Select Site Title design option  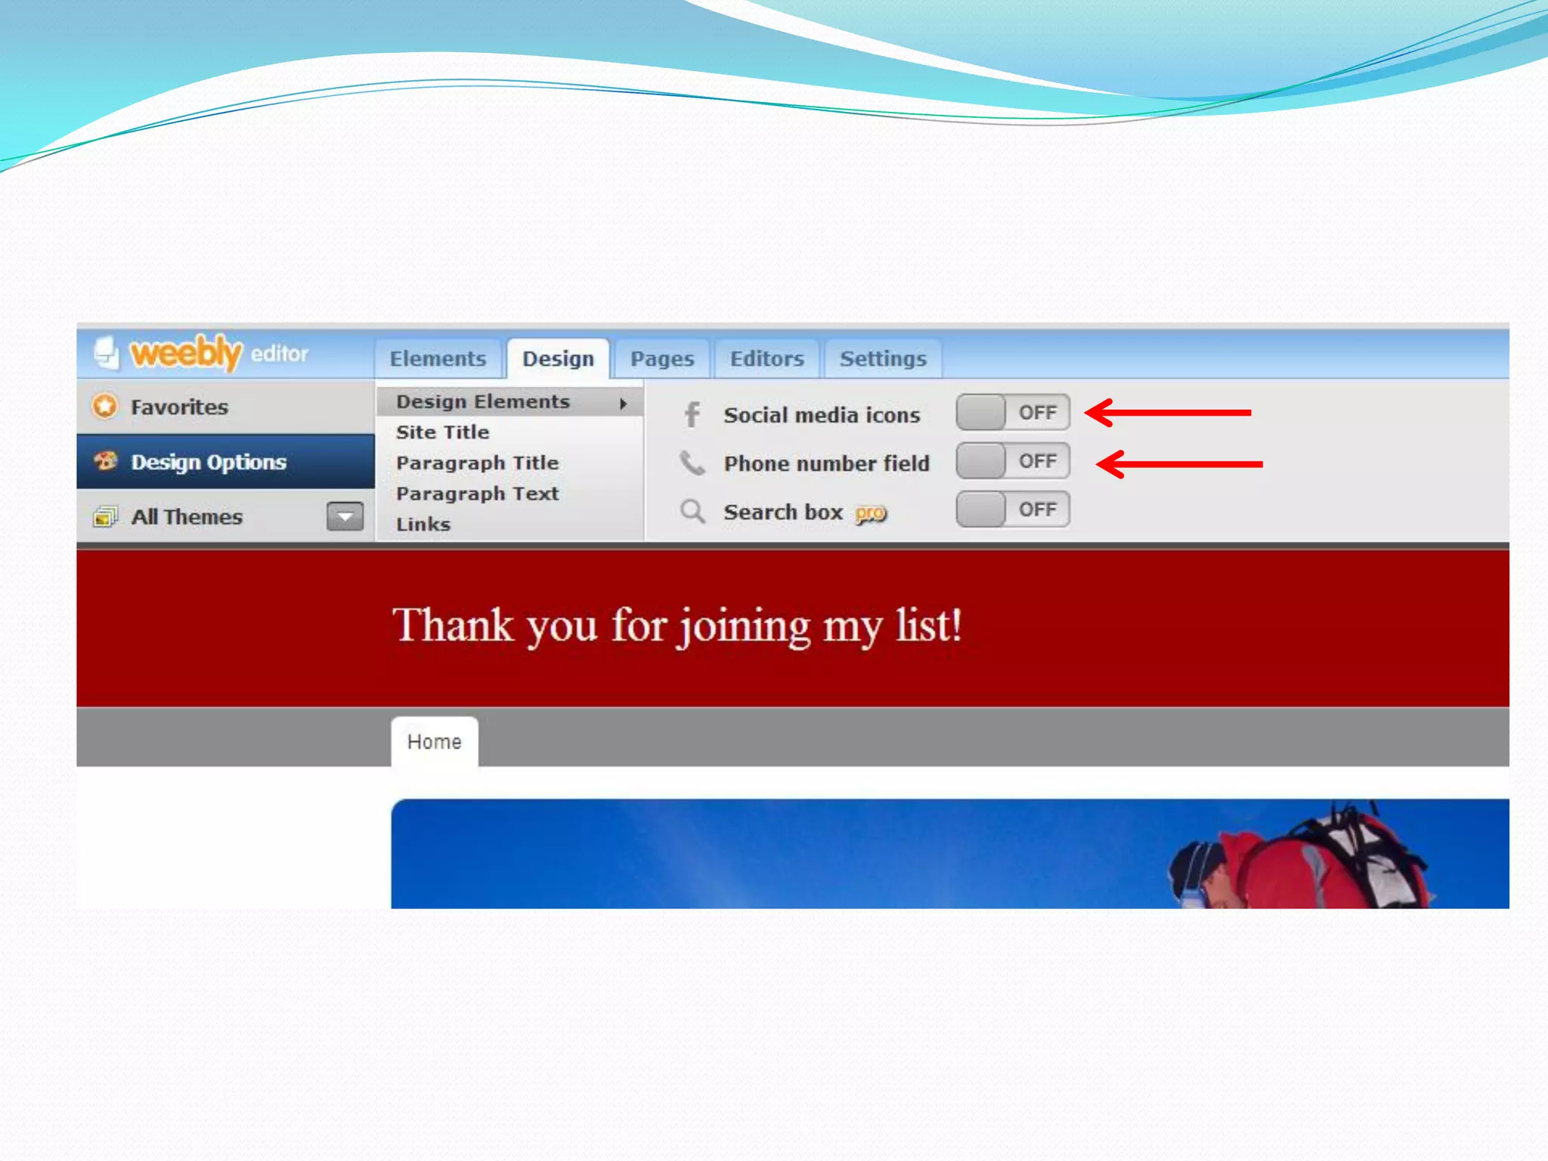point(443,432)
